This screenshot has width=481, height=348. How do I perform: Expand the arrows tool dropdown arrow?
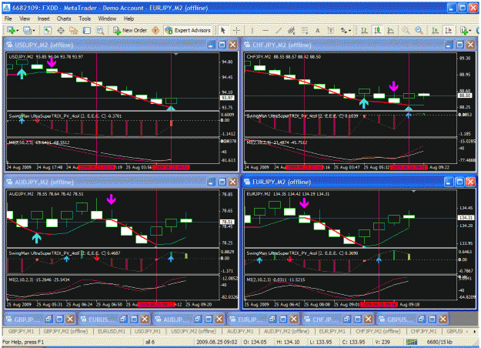349,30
